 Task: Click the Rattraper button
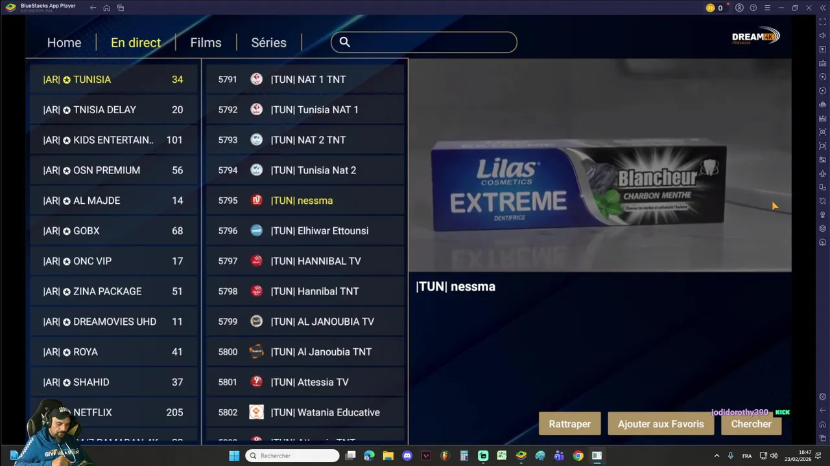[x=569, y=424]
